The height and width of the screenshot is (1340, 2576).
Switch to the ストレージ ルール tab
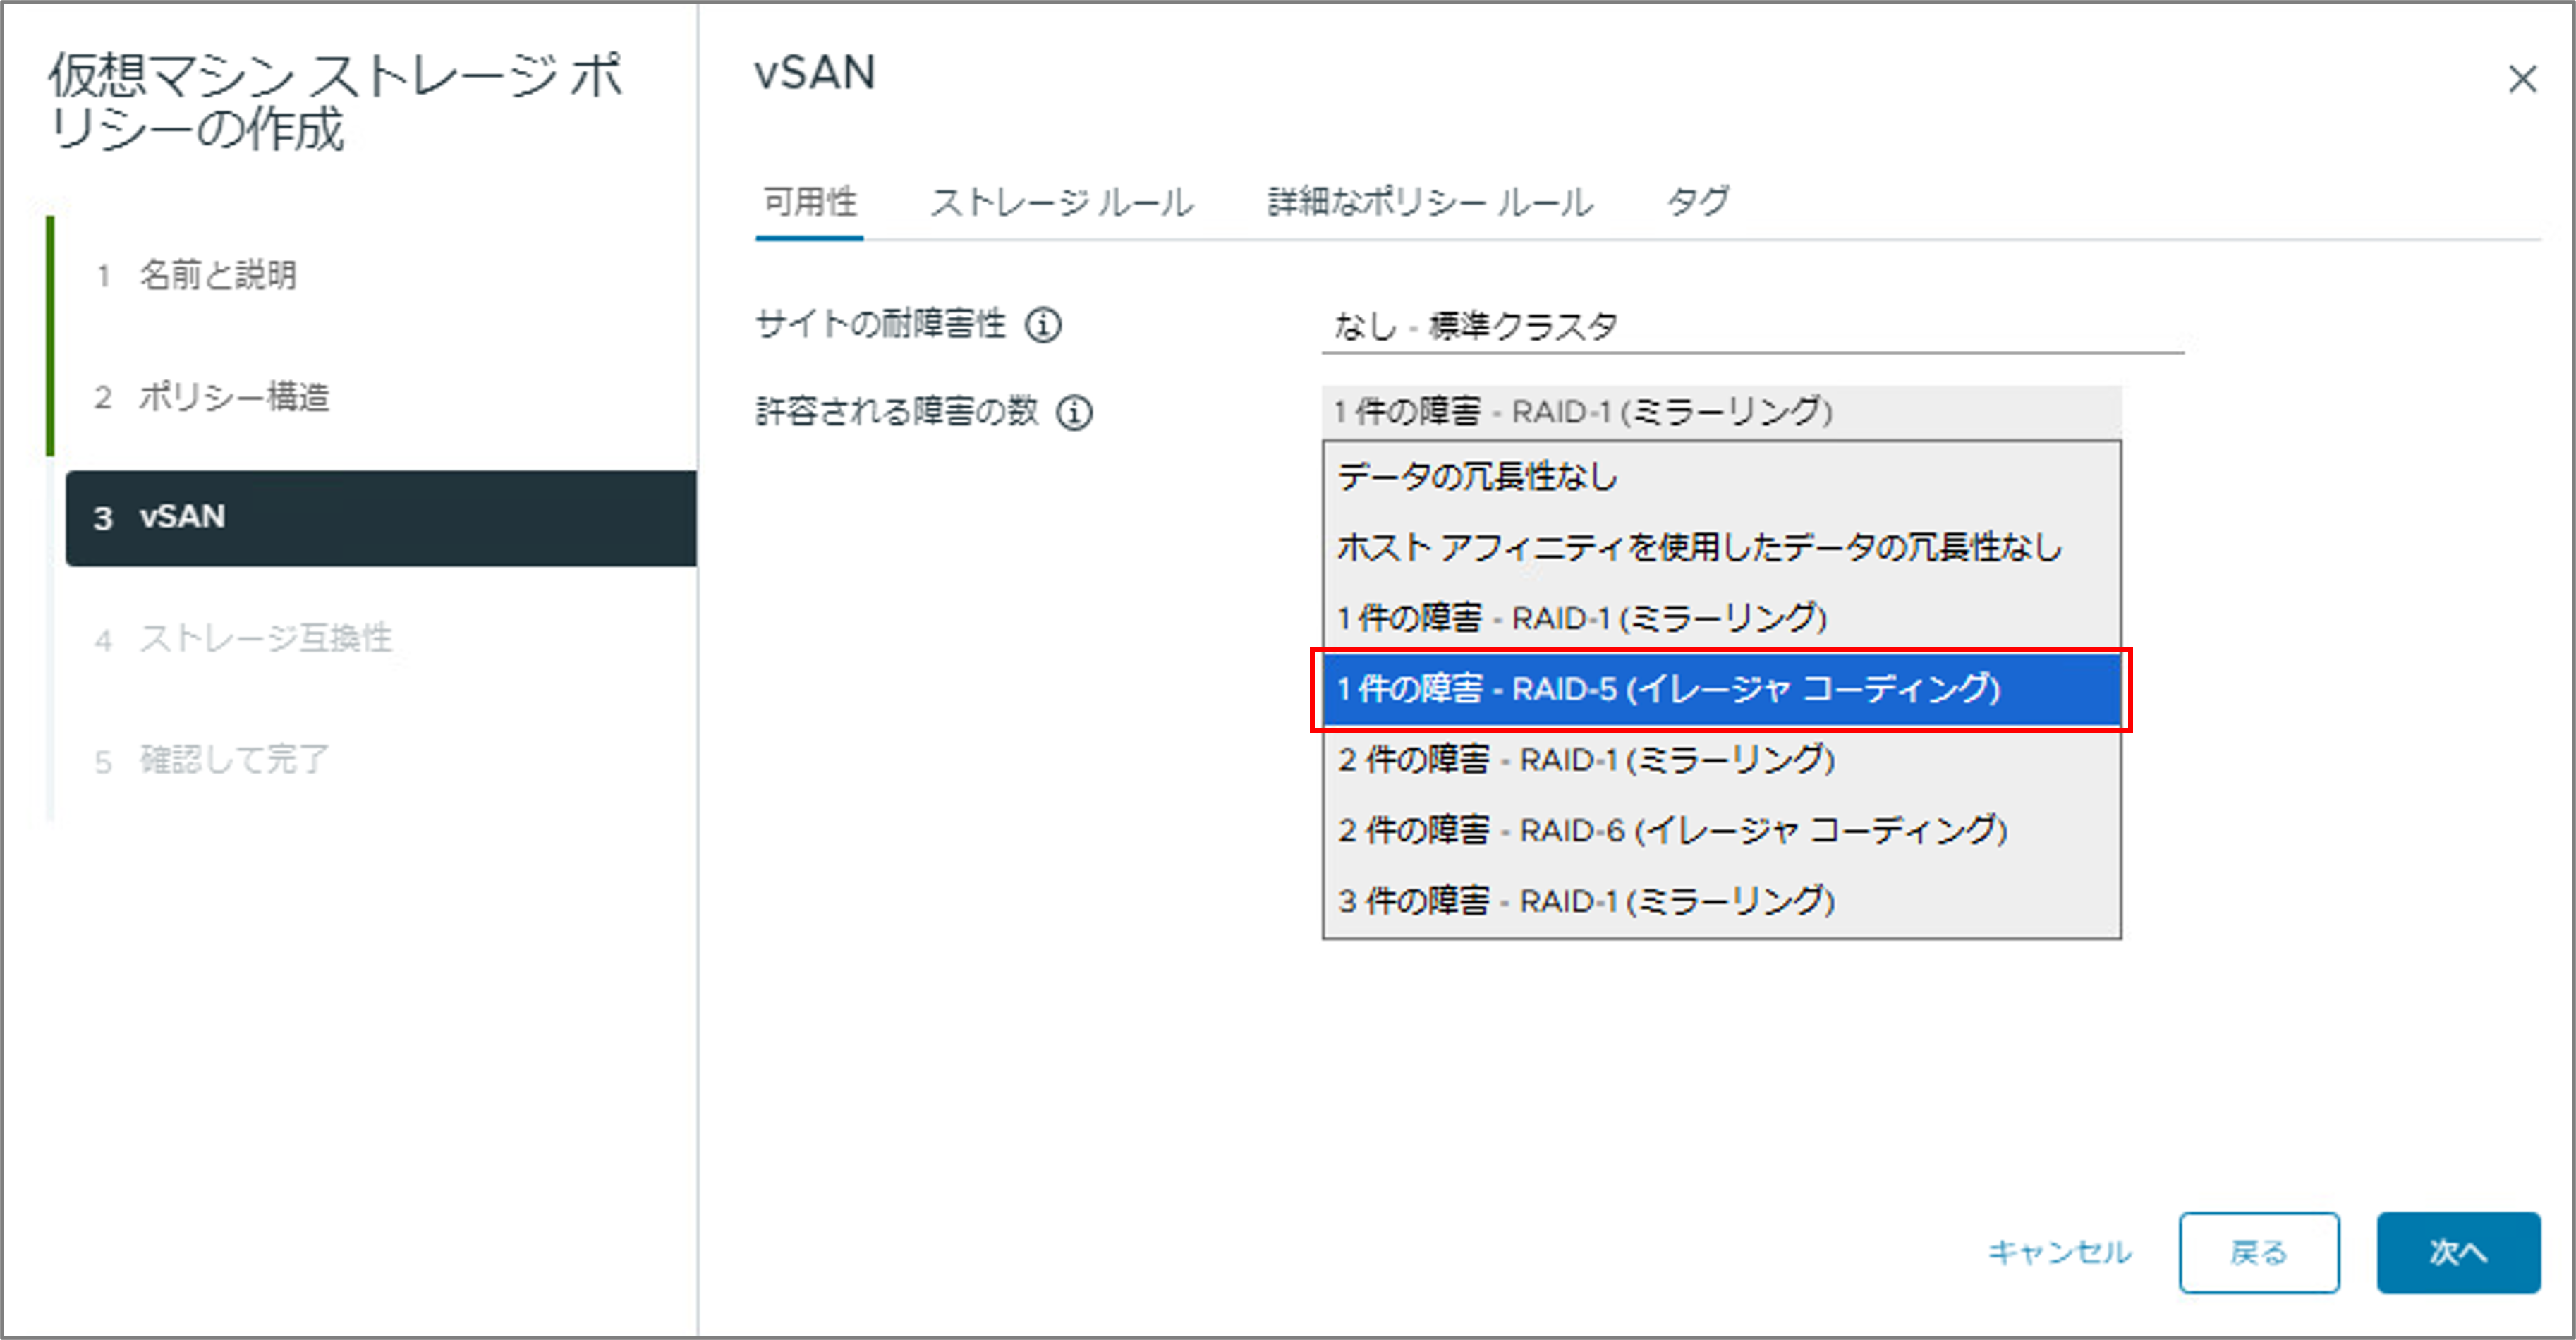click(1062, 203)
